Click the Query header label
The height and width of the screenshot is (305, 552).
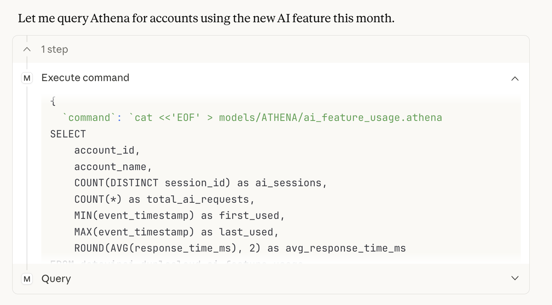pyautogui.click(x=56, y=279)
